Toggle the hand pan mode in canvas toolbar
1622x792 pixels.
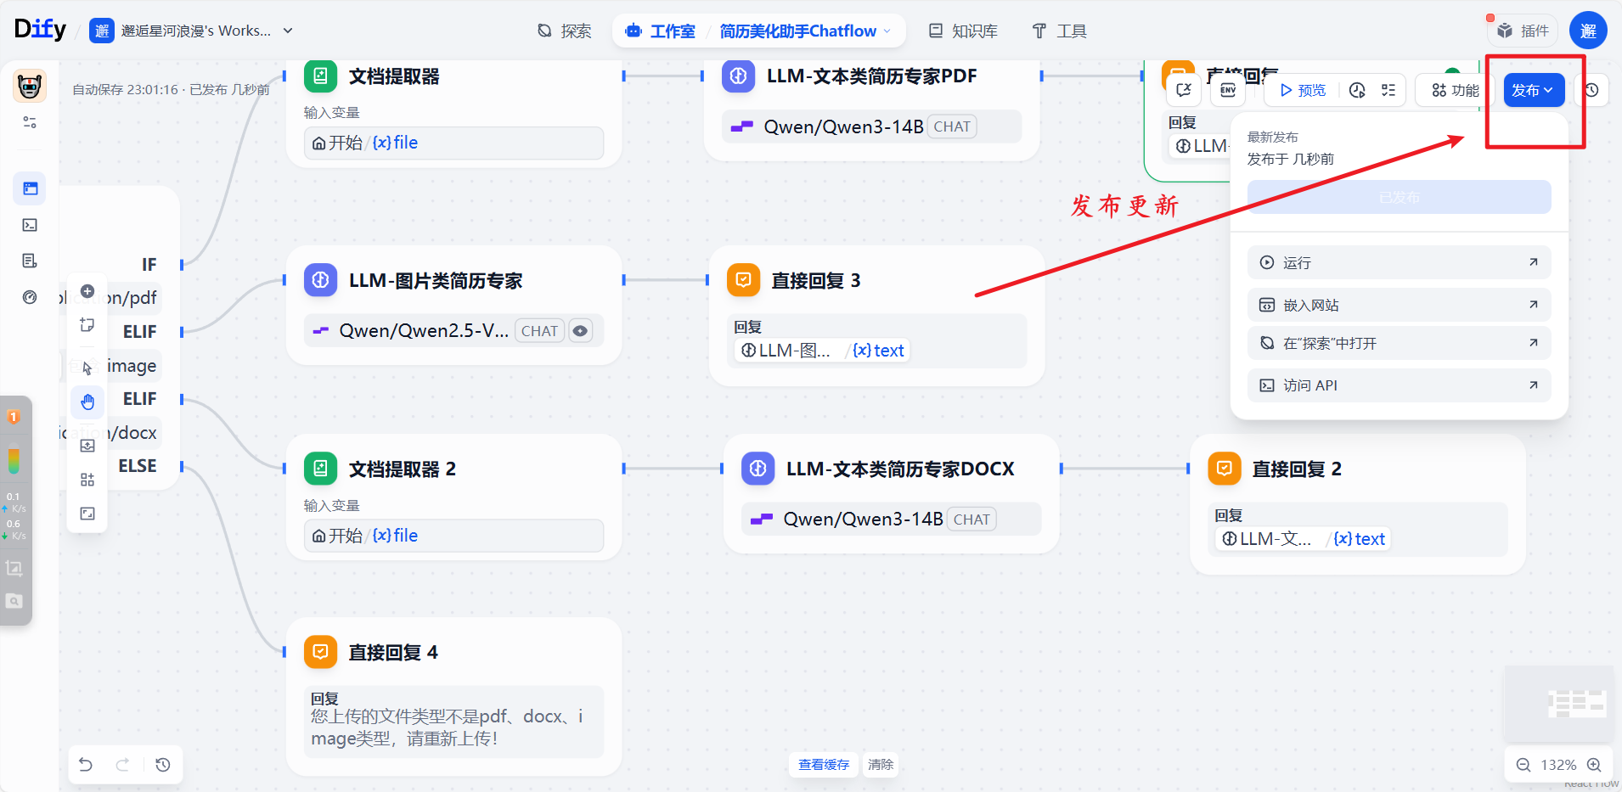coord(87,402)
